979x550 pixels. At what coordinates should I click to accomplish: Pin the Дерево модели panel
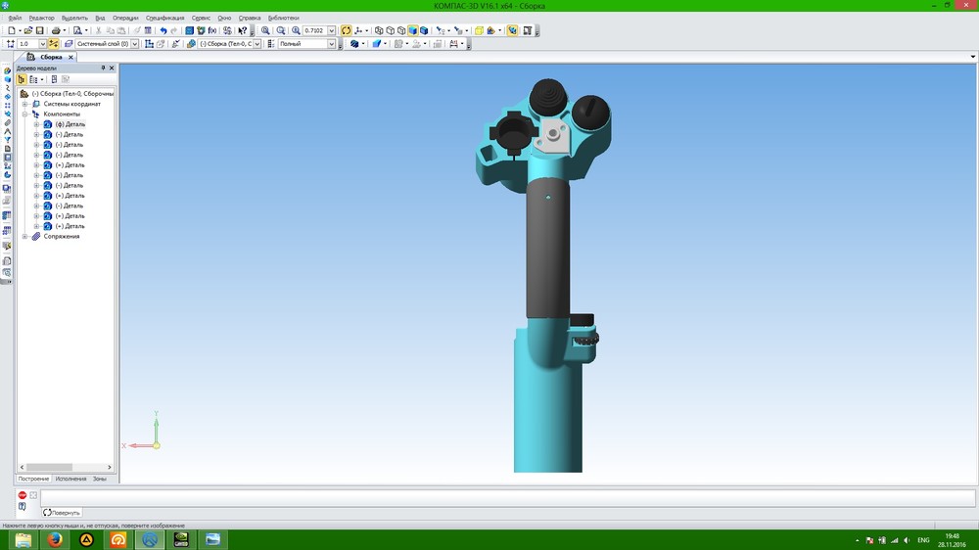103,69
